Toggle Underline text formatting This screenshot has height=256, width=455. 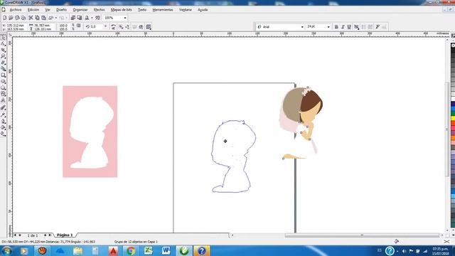coord(349,27)
